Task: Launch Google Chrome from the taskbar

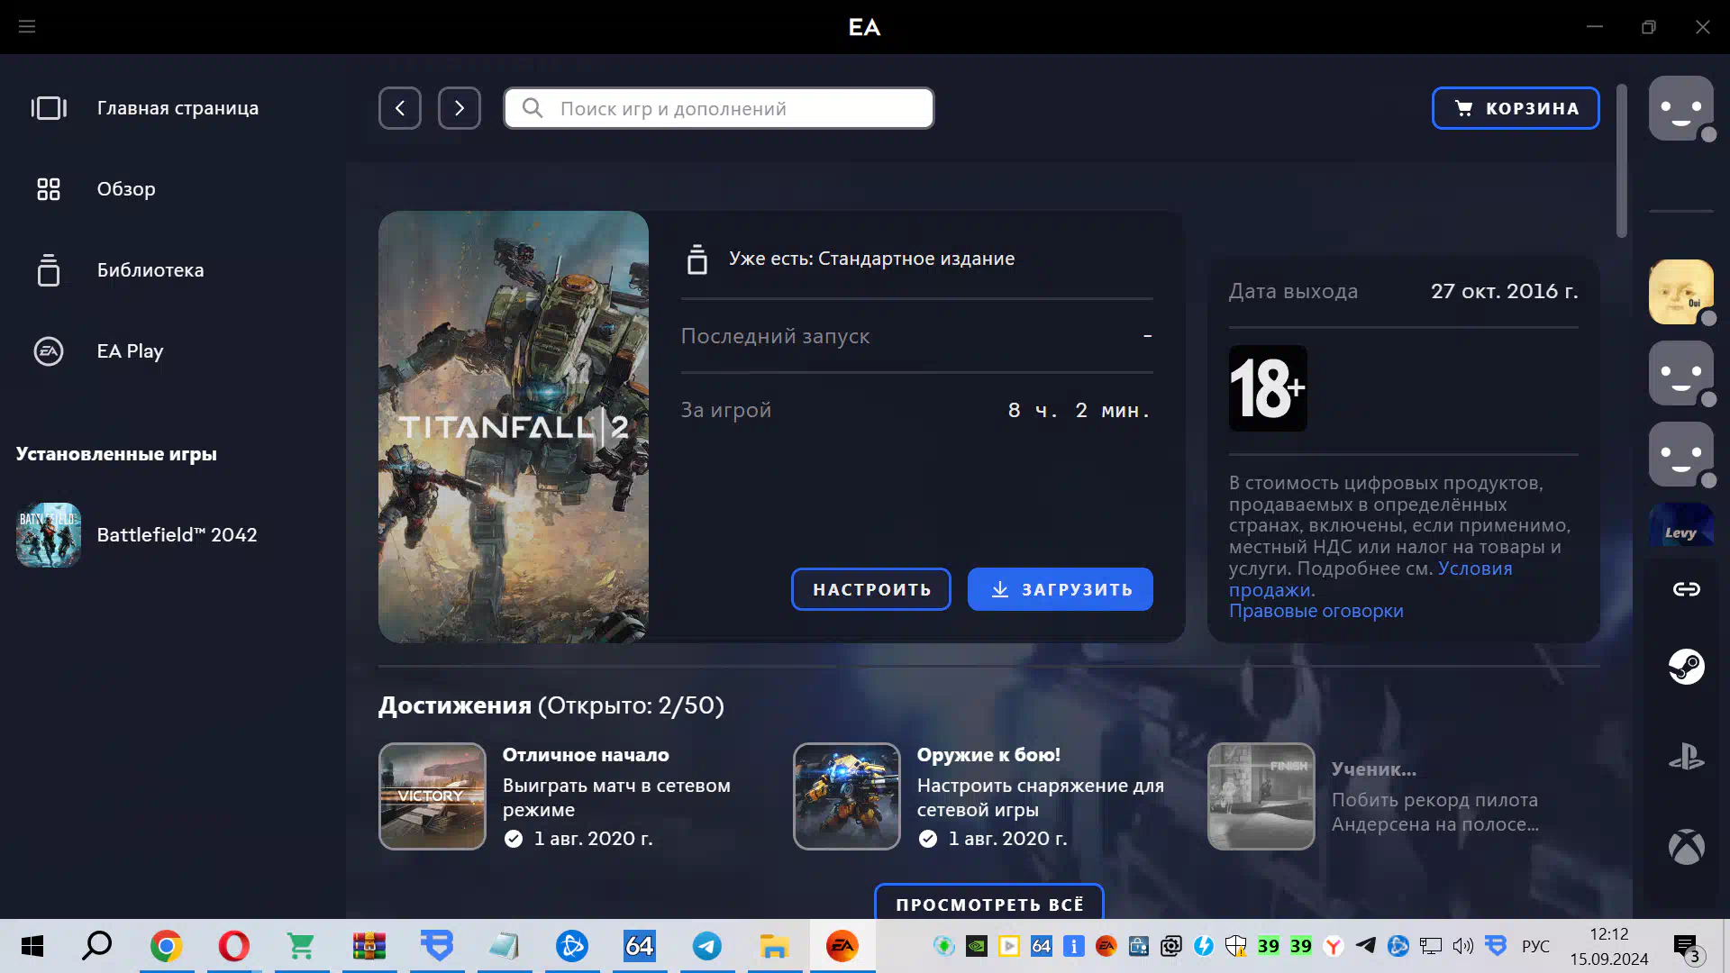Action: click(x=166, y=946)
